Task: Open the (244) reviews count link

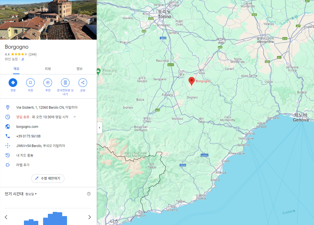Action: pyautogui.click(x=33, y=54)
